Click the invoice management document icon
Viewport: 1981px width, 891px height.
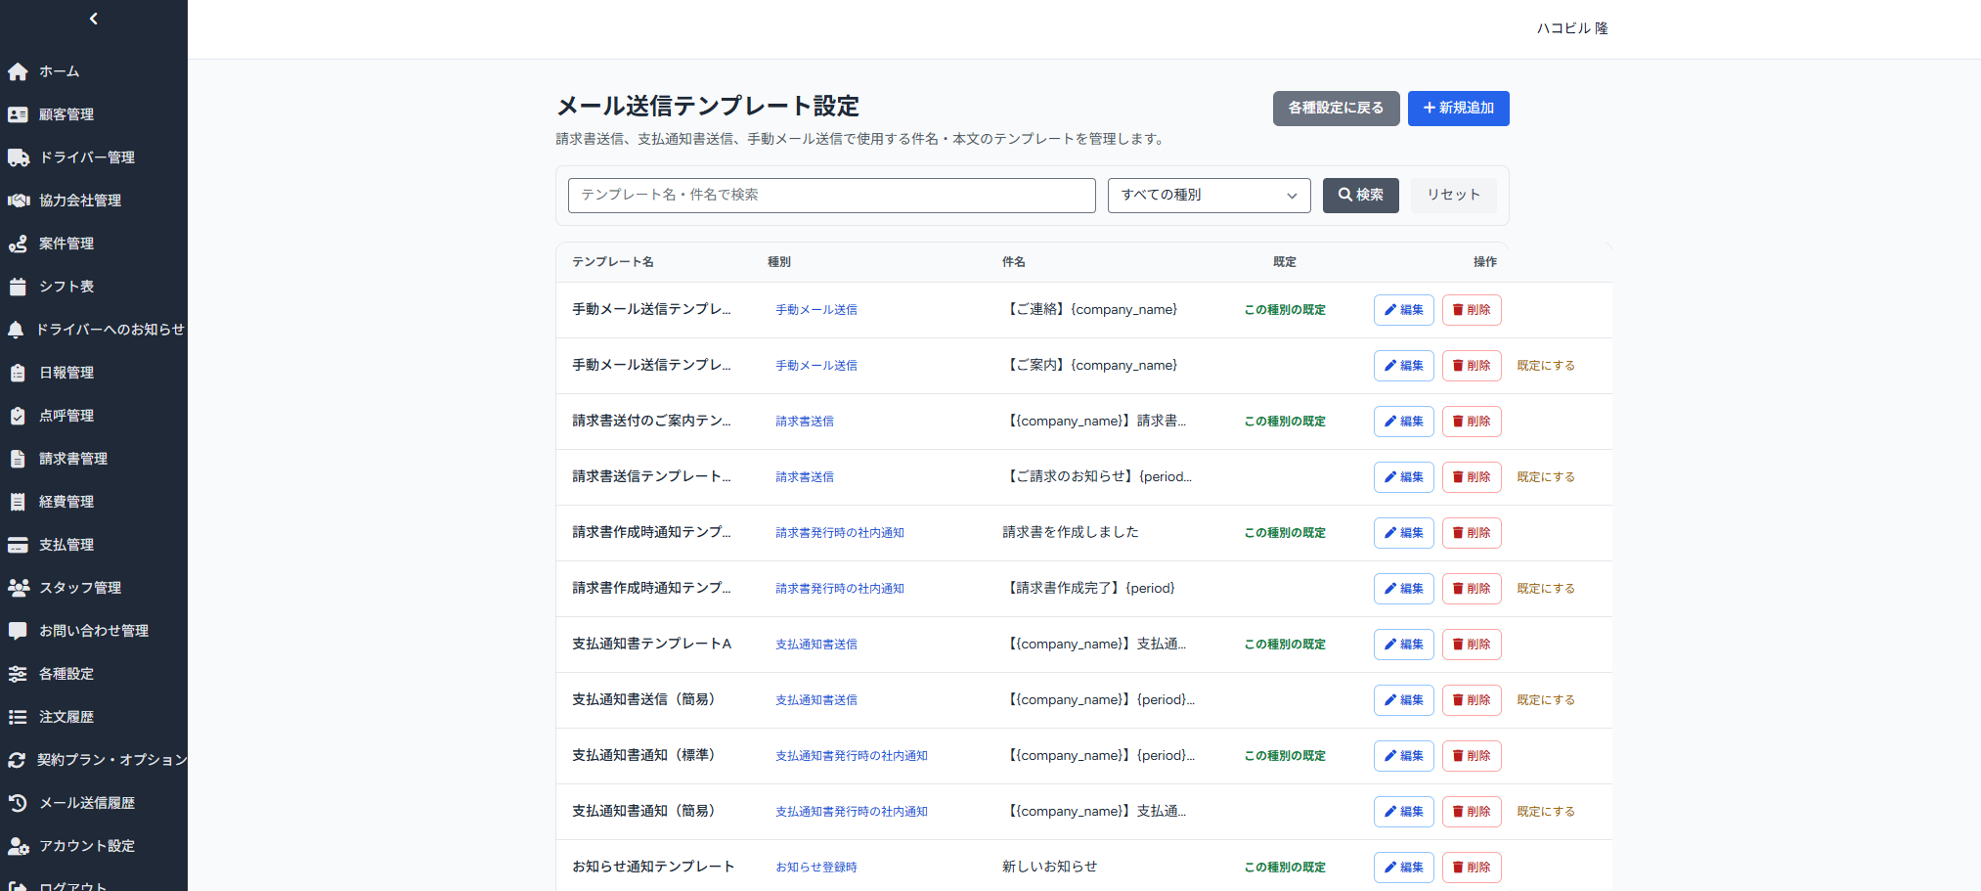click(18, 459)
